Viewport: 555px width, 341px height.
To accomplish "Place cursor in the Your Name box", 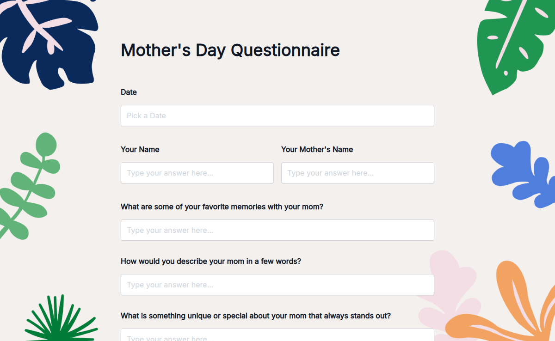I will (x=197, y=172).
